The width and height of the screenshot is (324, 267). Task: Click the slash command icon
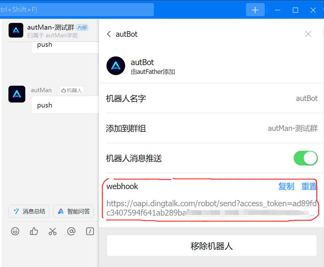[x=90, y=231]
